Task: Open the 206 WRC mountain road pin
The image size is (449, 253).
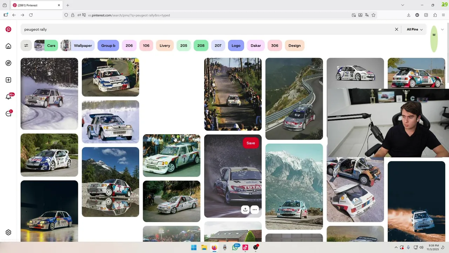Action: click(x=294, y=99)
